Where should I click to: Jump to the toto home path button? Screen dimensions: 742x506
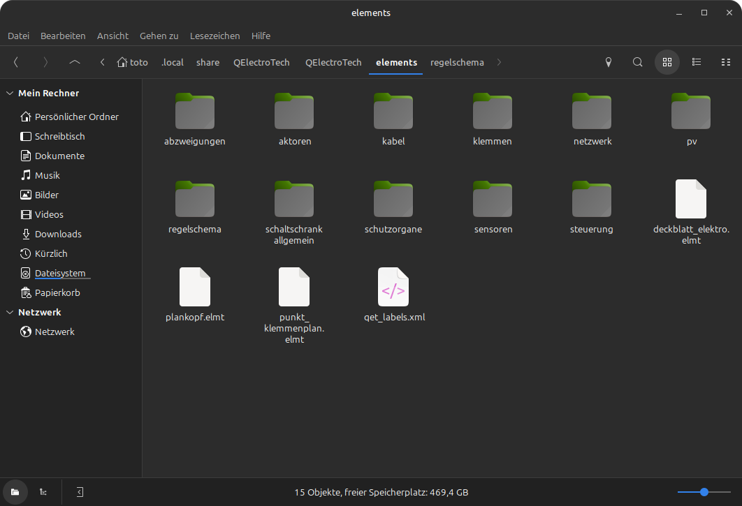133,62
